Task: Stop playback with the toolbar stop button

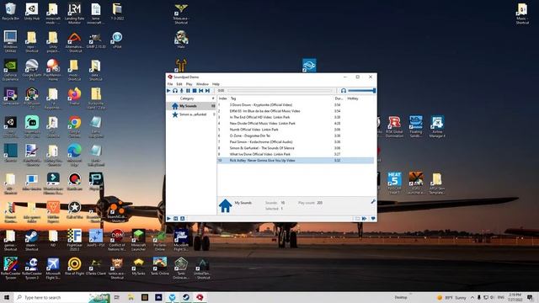Action: (195, 91)
